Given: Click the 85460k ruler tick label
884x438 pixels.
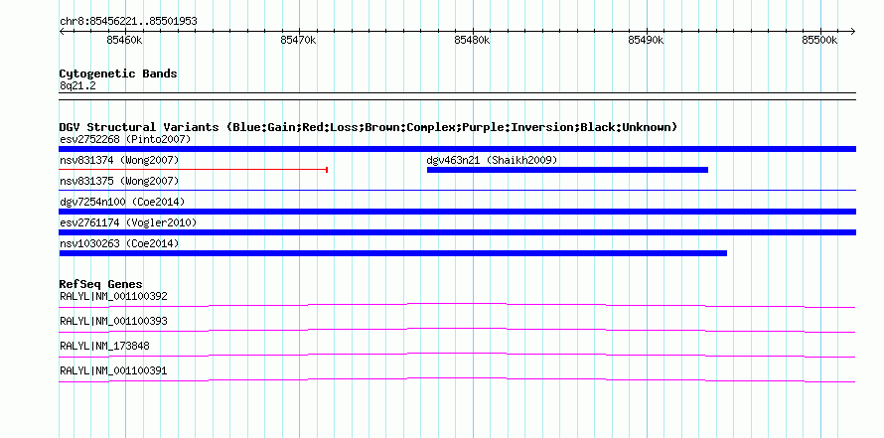Looking at the screenshot, I should point(124,40).
